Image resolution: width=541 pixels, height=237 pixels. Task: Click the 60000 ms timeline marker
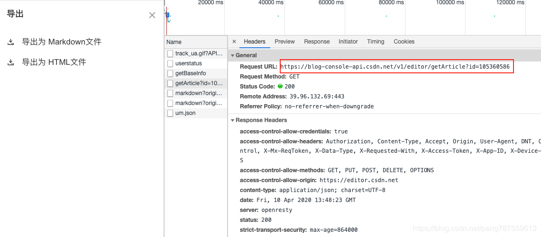point(331,3)
